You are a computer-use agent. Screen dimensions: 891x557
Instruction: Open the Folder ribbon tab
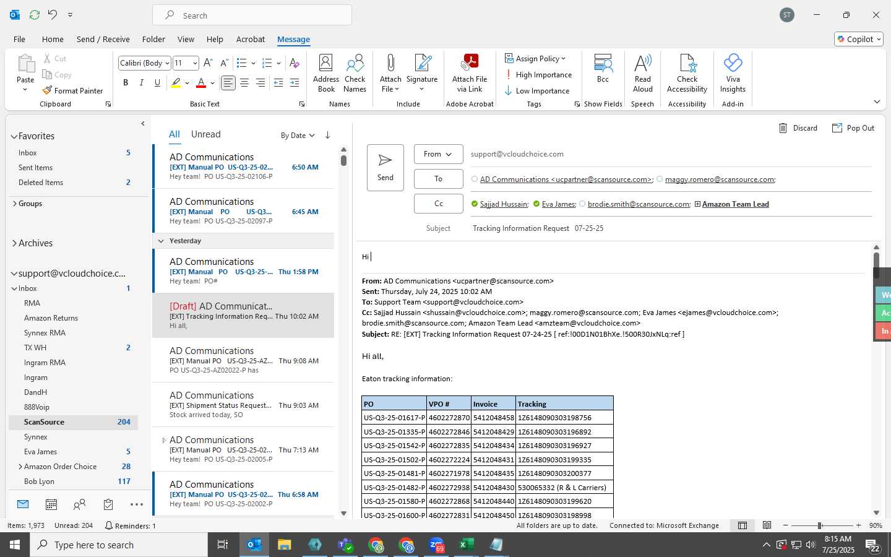point(153,39)
